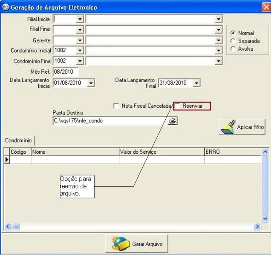Click the grid's horizontal scrollbar right arrow
Image resolution: width=271 pixels, height=255 pixels.
(257, 227)
